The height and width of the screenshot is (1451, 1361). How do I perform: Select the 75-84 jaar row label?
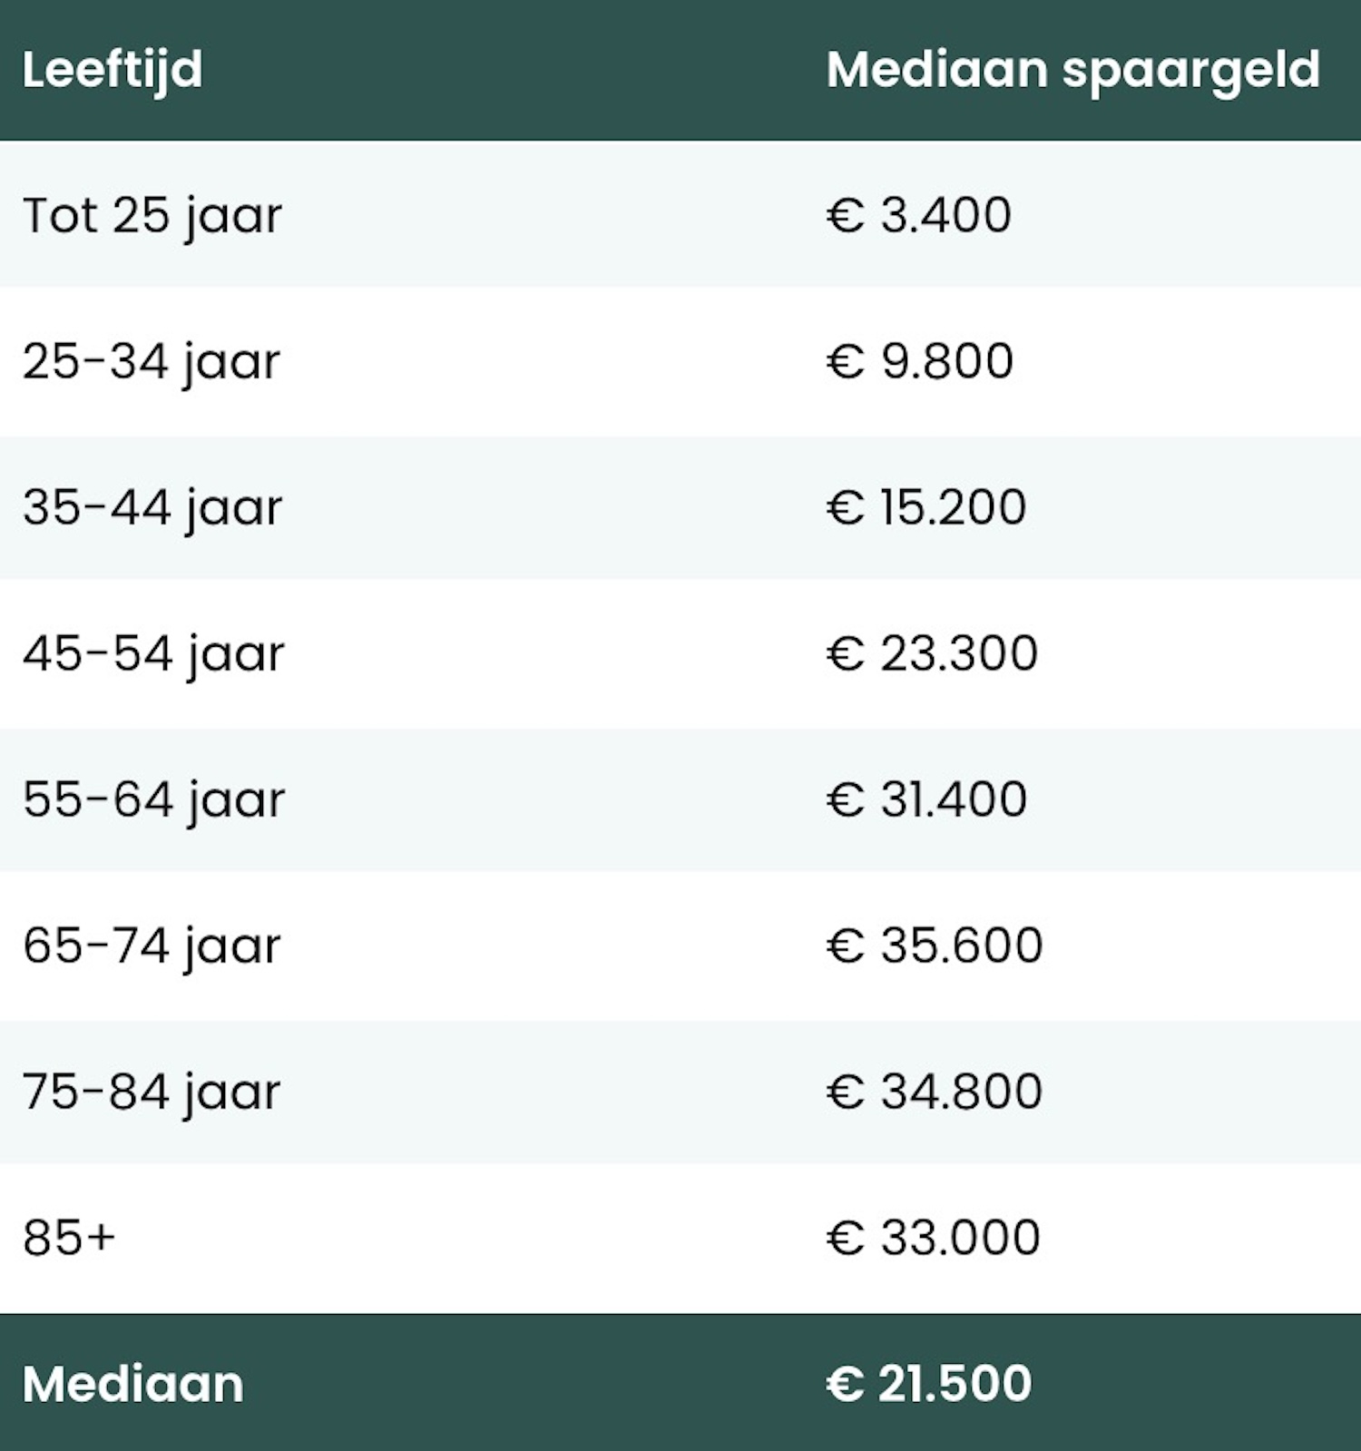click(152, 1092)
